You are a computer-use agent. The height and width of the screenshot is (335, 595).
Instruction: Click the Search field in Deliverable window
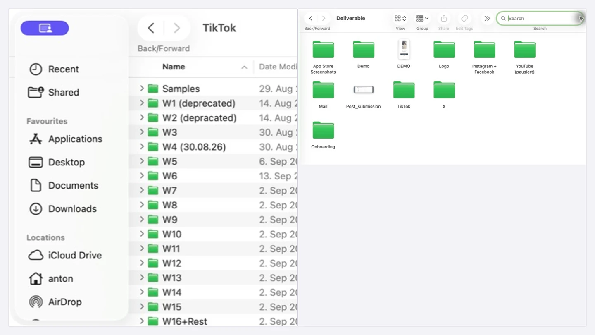[x=540, y=19]
